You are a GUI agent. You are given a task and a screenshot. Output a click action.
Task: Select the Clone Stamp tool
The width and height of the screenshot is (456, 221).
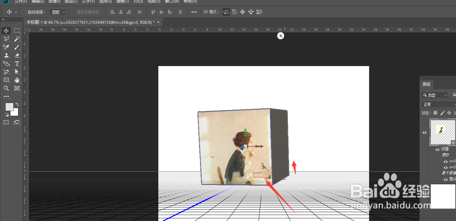coord(6,55)
